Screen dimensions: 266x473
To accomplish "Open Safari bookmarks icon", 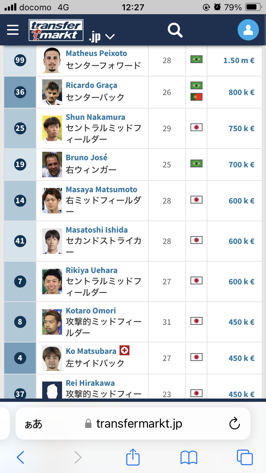I will point(189,458).
